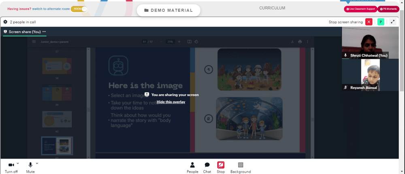Screen dimensions: 405x174
Task: Open the Chat panel
Action: coord(207,168)
